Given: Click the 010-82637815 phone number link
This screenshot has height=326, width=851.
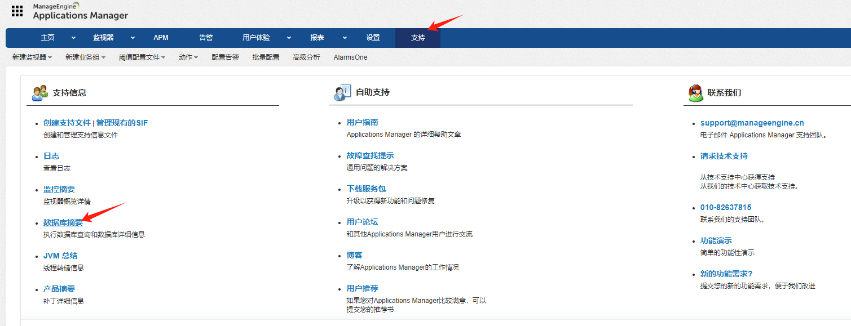Looking at the screenshot, I should (x=726, y=207).
